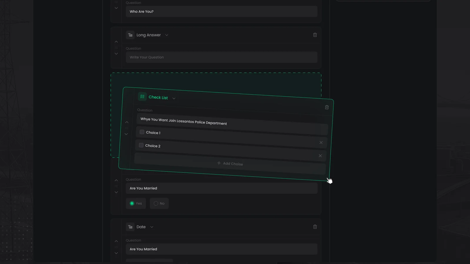Remove Choice 2 with its X icon

320,156
